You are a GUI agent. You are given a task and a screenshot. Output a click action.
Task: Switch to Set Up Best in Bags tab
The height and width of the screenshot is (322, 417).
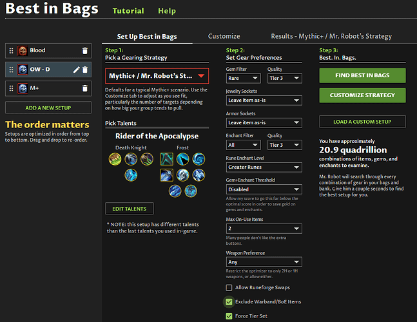(x=147, y=37)
